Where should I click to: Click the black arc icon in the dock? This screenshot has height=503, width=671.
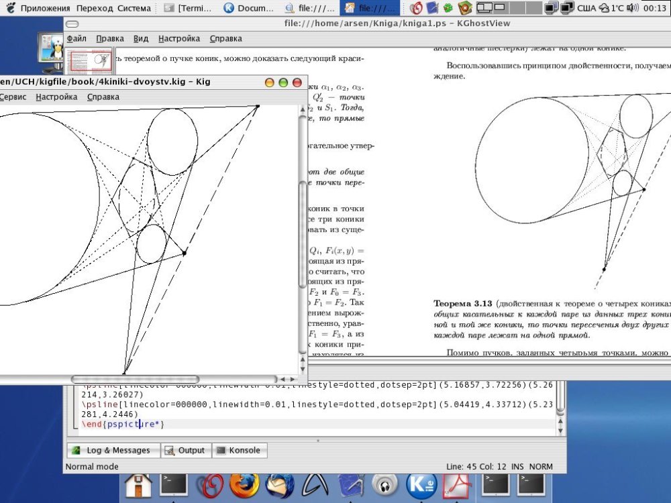pyautogui.click(x=315, y=487)
